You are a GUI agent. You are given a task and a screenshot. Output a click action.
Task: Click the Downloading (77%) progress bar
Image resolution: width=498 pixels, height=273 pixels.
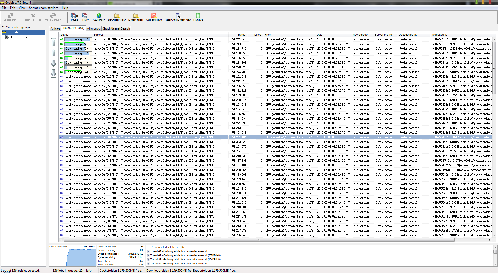tap(78, 44)
